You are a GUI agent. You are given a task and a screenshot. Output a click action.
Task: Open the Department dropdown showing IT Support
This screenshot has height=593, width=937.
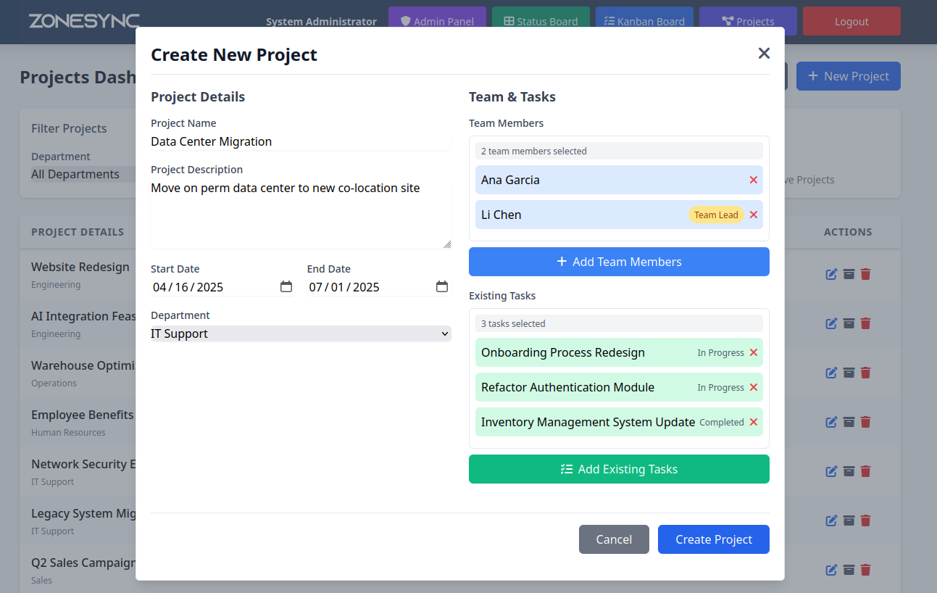tap(301, 333)
